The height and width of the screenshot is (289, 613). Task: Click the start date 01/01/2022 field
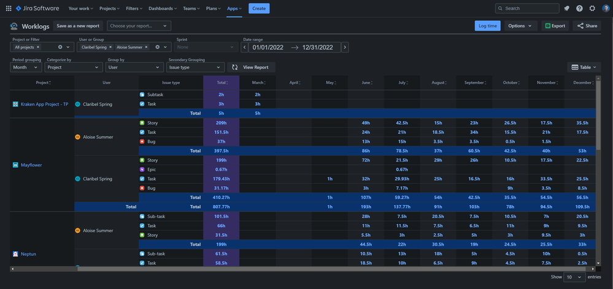click(267, 47)
